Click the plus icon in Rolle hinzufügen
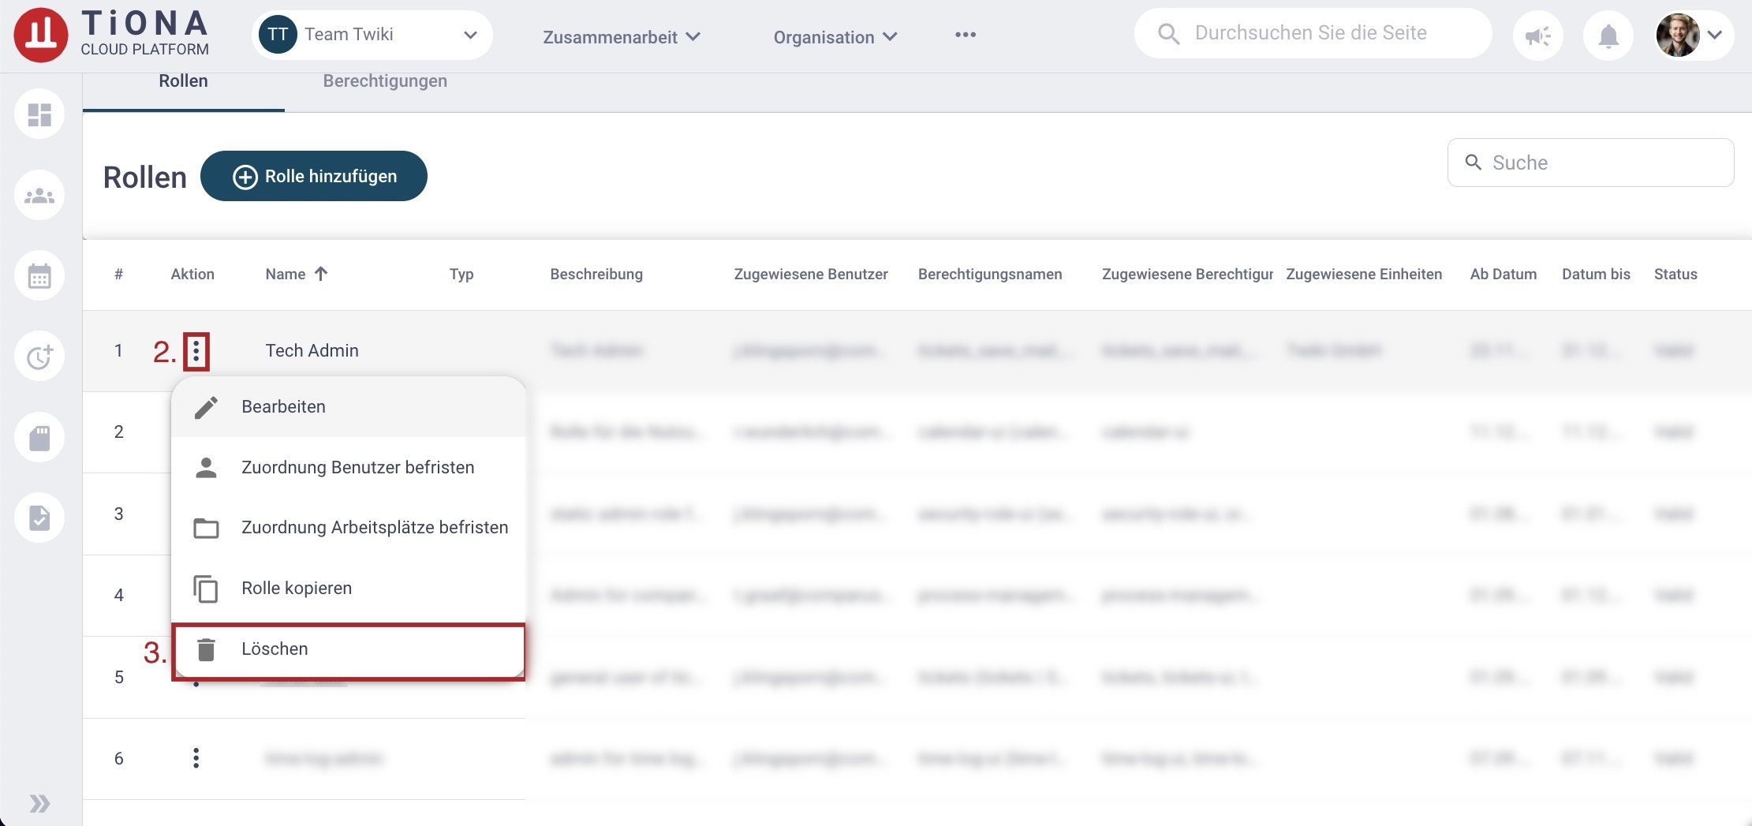The image size is (1752, 826). [245, 177]
